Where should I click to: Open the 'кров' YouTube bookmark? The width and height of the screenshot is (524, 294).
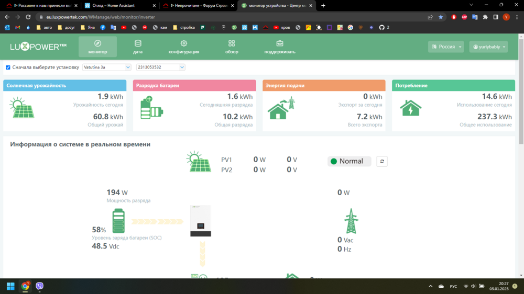282,27
